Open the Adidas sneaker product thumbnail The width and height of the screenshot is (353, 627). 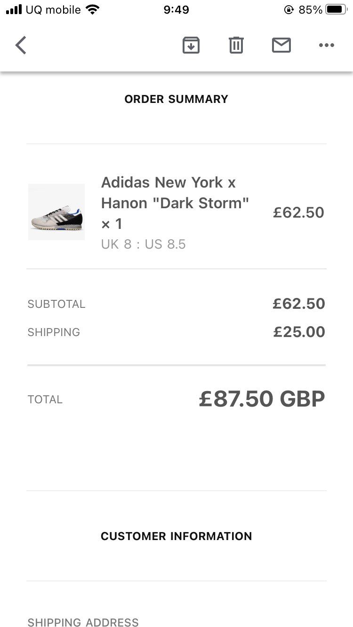tap(56, 212)
